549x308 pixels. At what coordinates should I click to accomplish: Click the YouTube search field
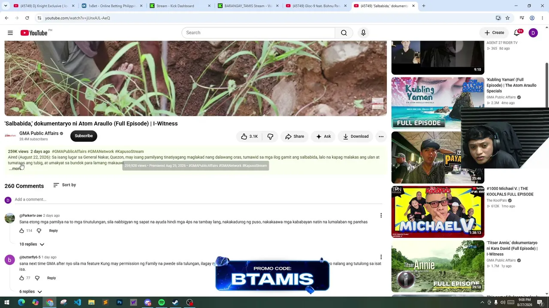coord(258,33)
